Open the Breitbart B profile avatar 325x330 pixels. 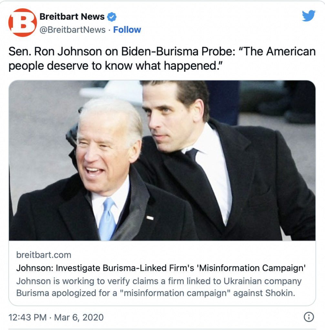pyautogui.click(x=23, y=23)
